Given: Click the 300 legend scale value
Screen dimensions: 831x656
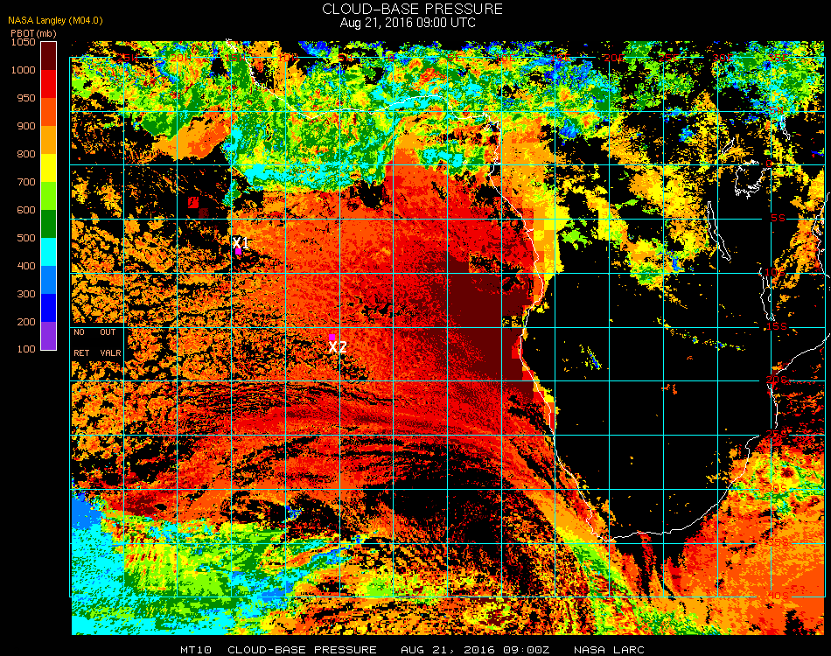Looking at the screenshot, I should 26,294.
